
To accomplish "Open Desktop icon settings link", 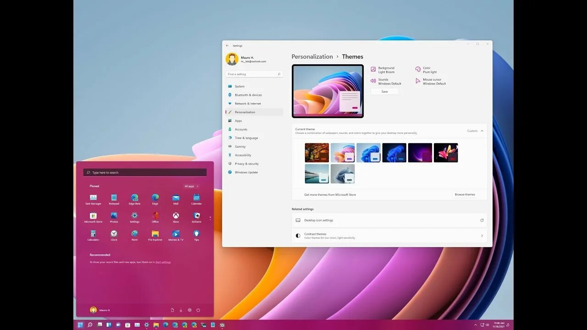I will pyautogui.click(x=389, y=220).
